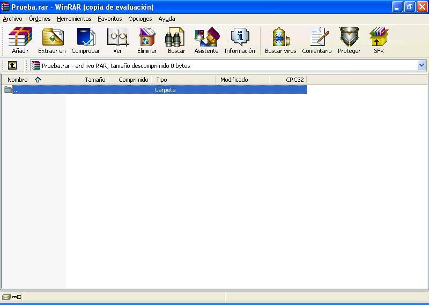Start Buscar virus scan
429x305 pixels.
pyautogui.click(x=280, y=41)
